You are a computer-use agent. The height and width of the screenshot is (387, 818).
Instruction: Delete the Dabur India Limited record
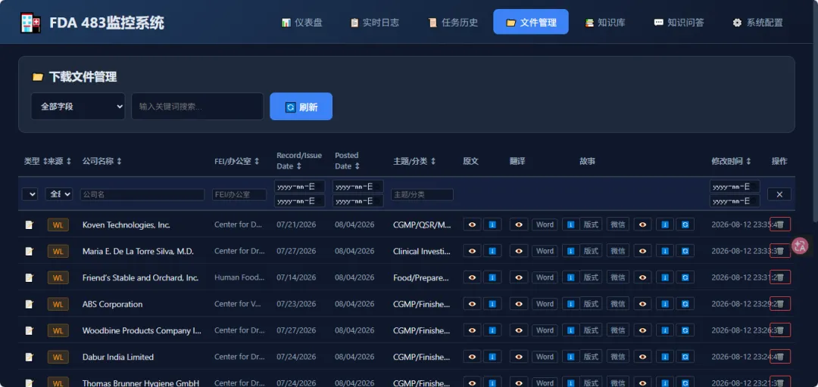pos(780,357)
